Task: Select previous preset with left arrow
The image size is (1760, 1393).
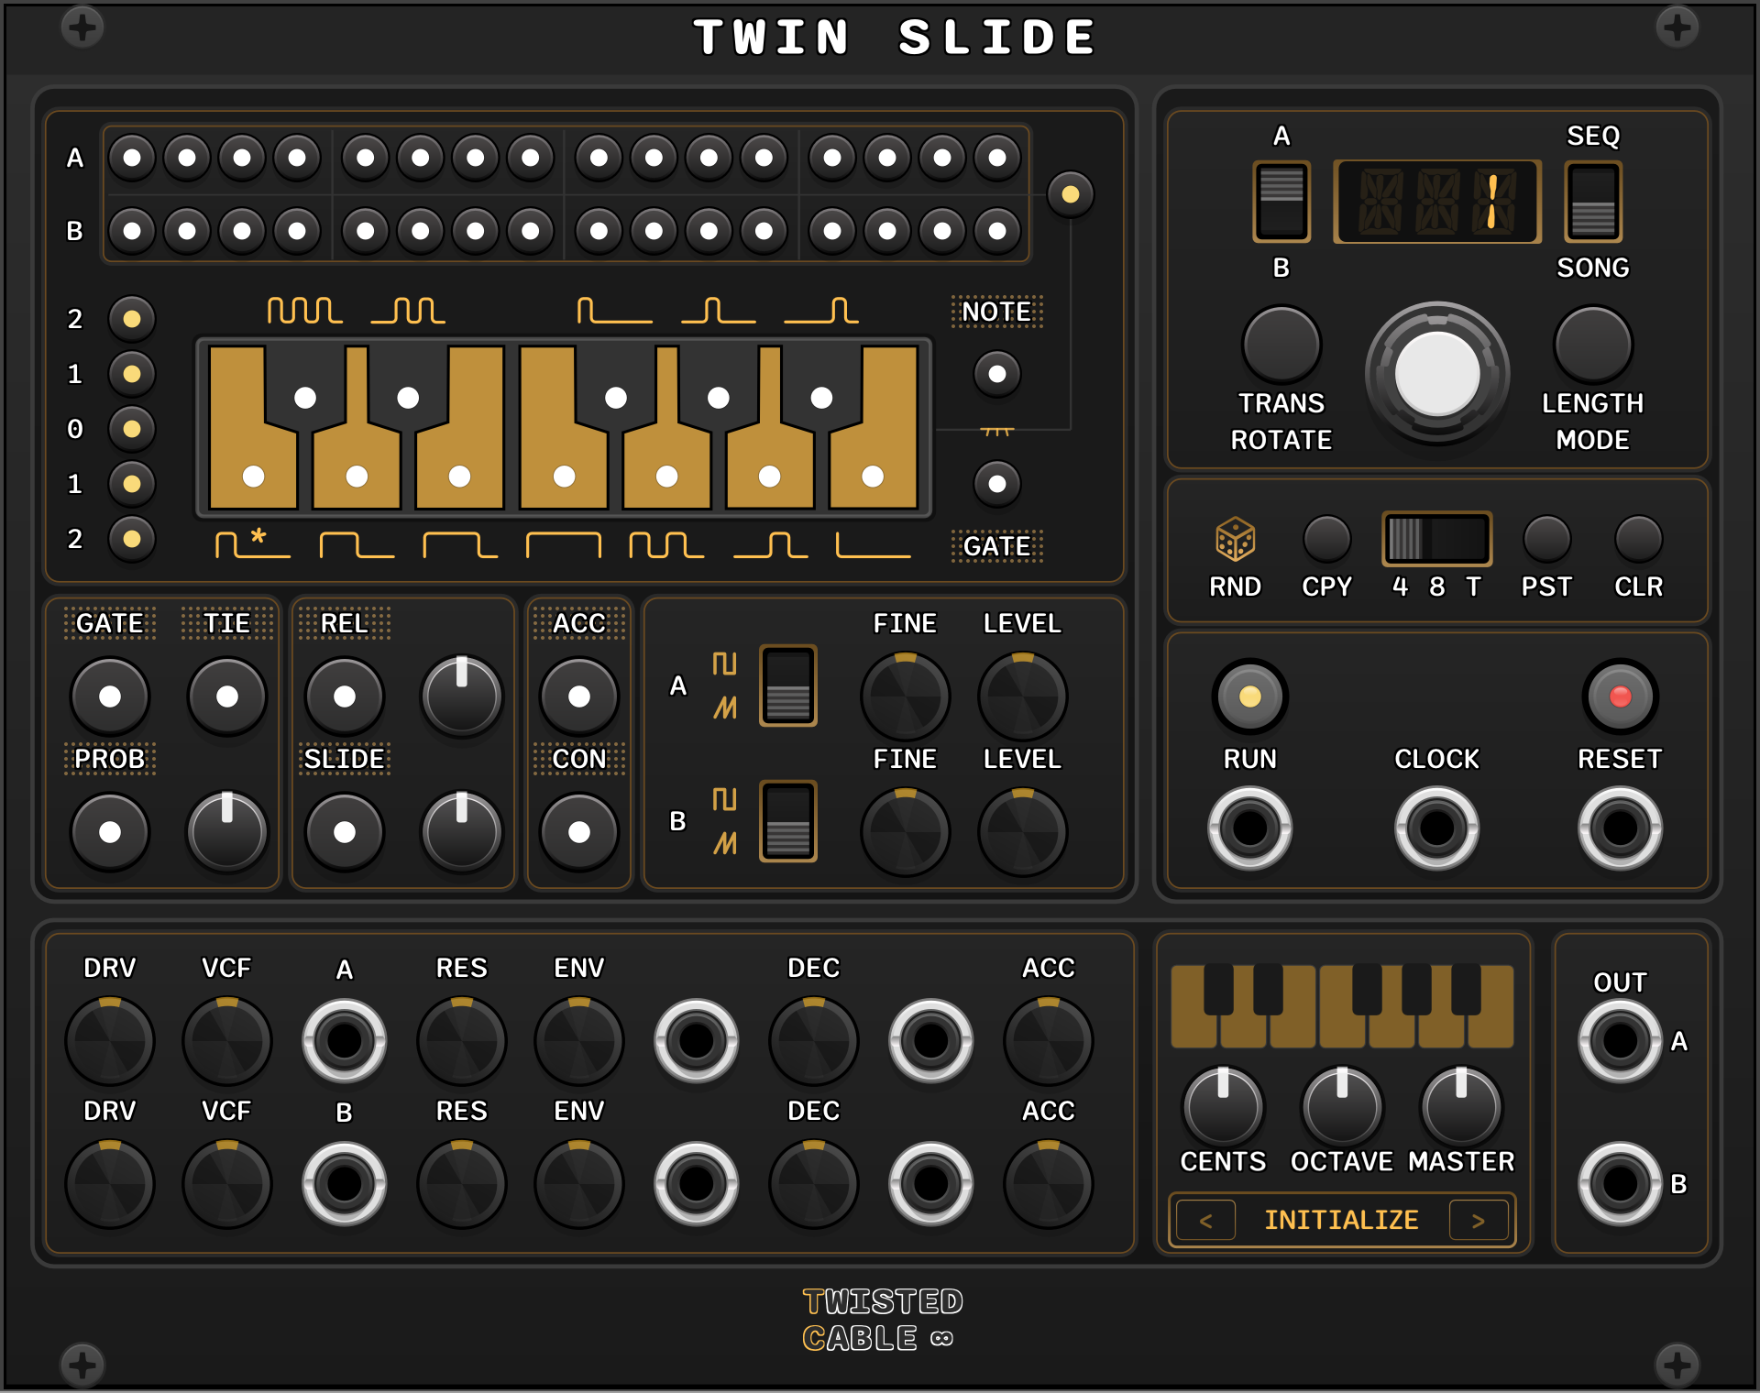Action: [x=1205, y=1221]
